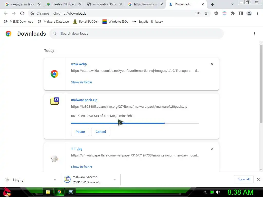Click the 111.jpg file thumbnail icon
The height and width of the screenshot is (197, 263).
pos(54,159)
